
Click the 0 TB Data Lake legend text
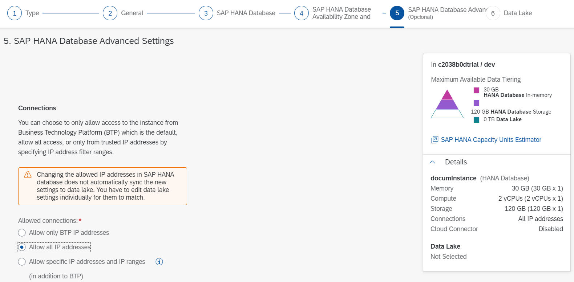502,119
